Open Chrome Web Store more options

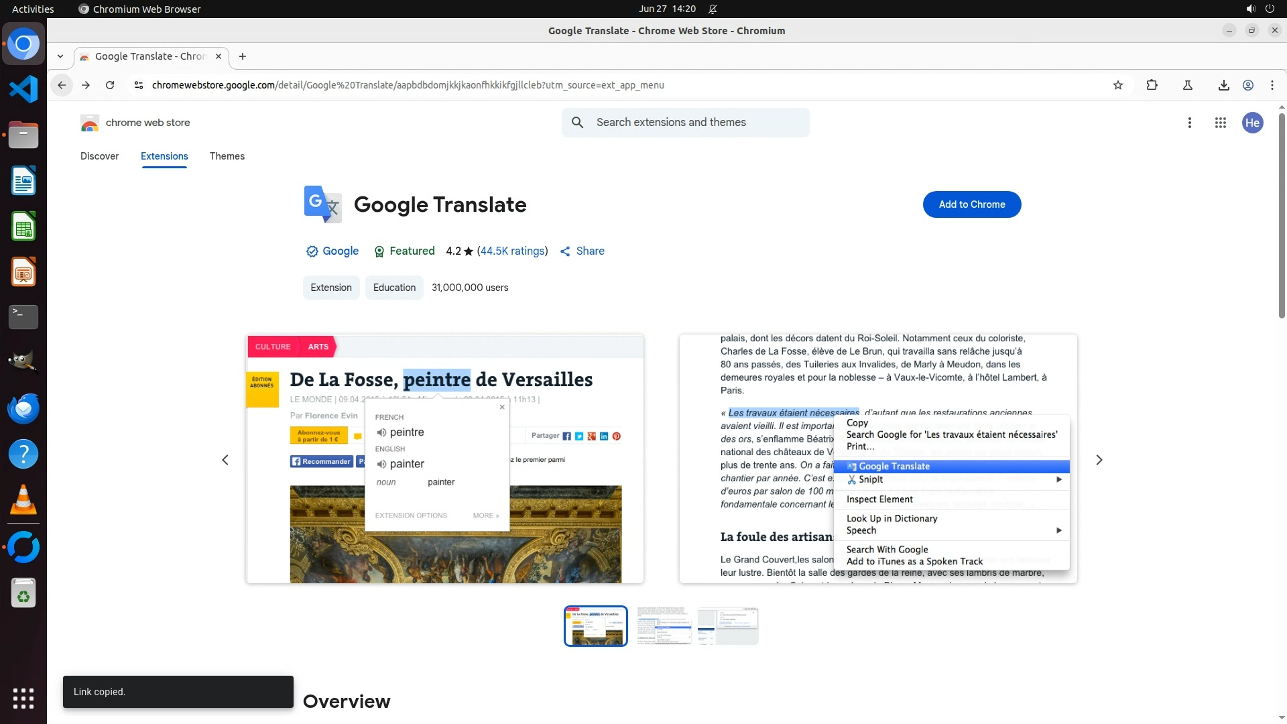point(1189,123)
